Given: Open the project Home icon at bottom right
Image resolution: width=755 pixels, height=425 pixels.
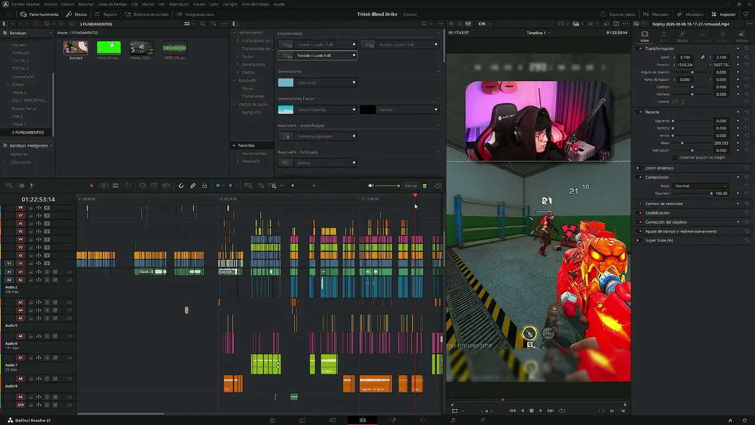Looking at the screenshot, I should (x=730, y=420).
